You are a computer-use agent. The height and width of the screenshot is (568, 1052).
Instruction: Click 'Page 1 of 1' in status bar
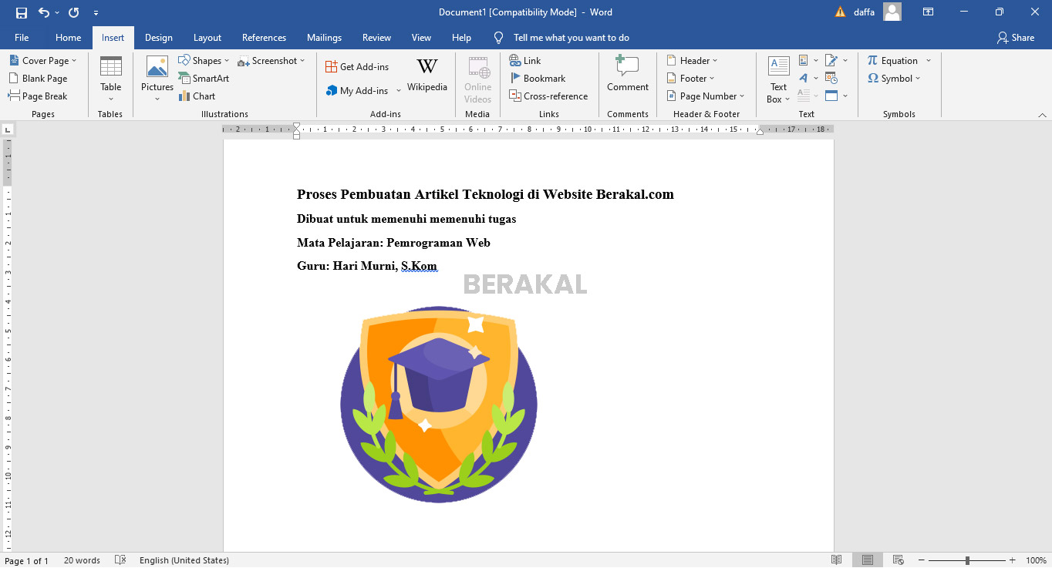click(x=27, y=560)
